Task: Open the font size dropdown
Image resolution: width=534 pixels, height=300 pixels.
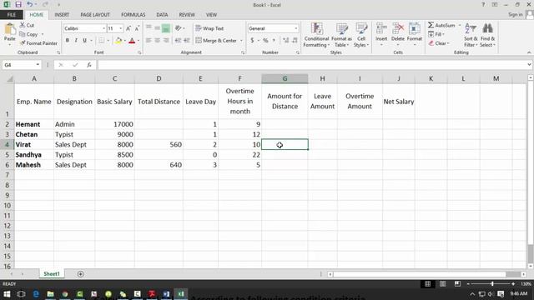Action: 120,28
